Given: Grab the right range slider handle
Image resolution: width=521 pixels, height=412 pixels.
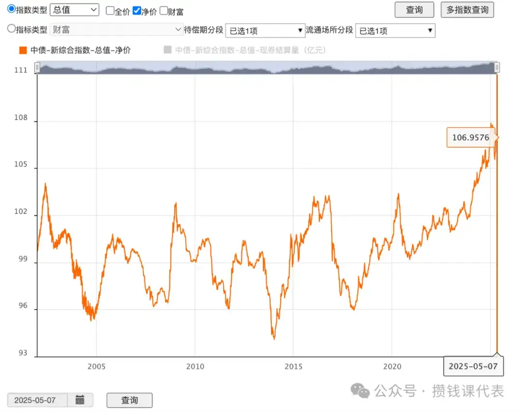Looking at the screenshot, I should (497, 68).
